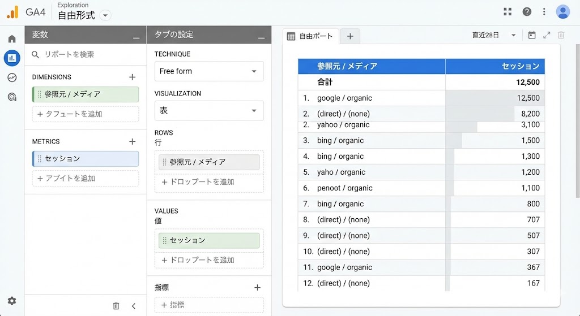The image size is (580, 316).
Task: Click タフュートを追加 under DIMENSIONS
Action: 86,114
